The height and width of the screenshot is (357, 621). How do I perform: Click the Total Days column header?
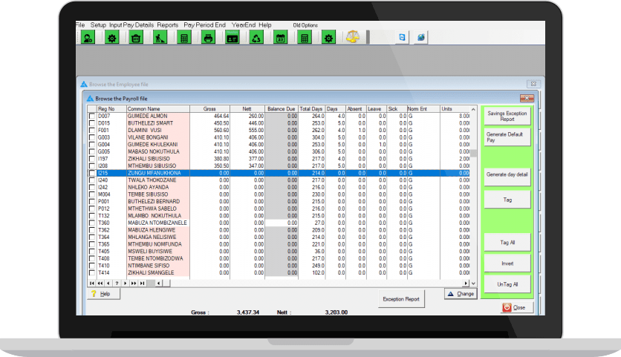[x=311, y=109]
